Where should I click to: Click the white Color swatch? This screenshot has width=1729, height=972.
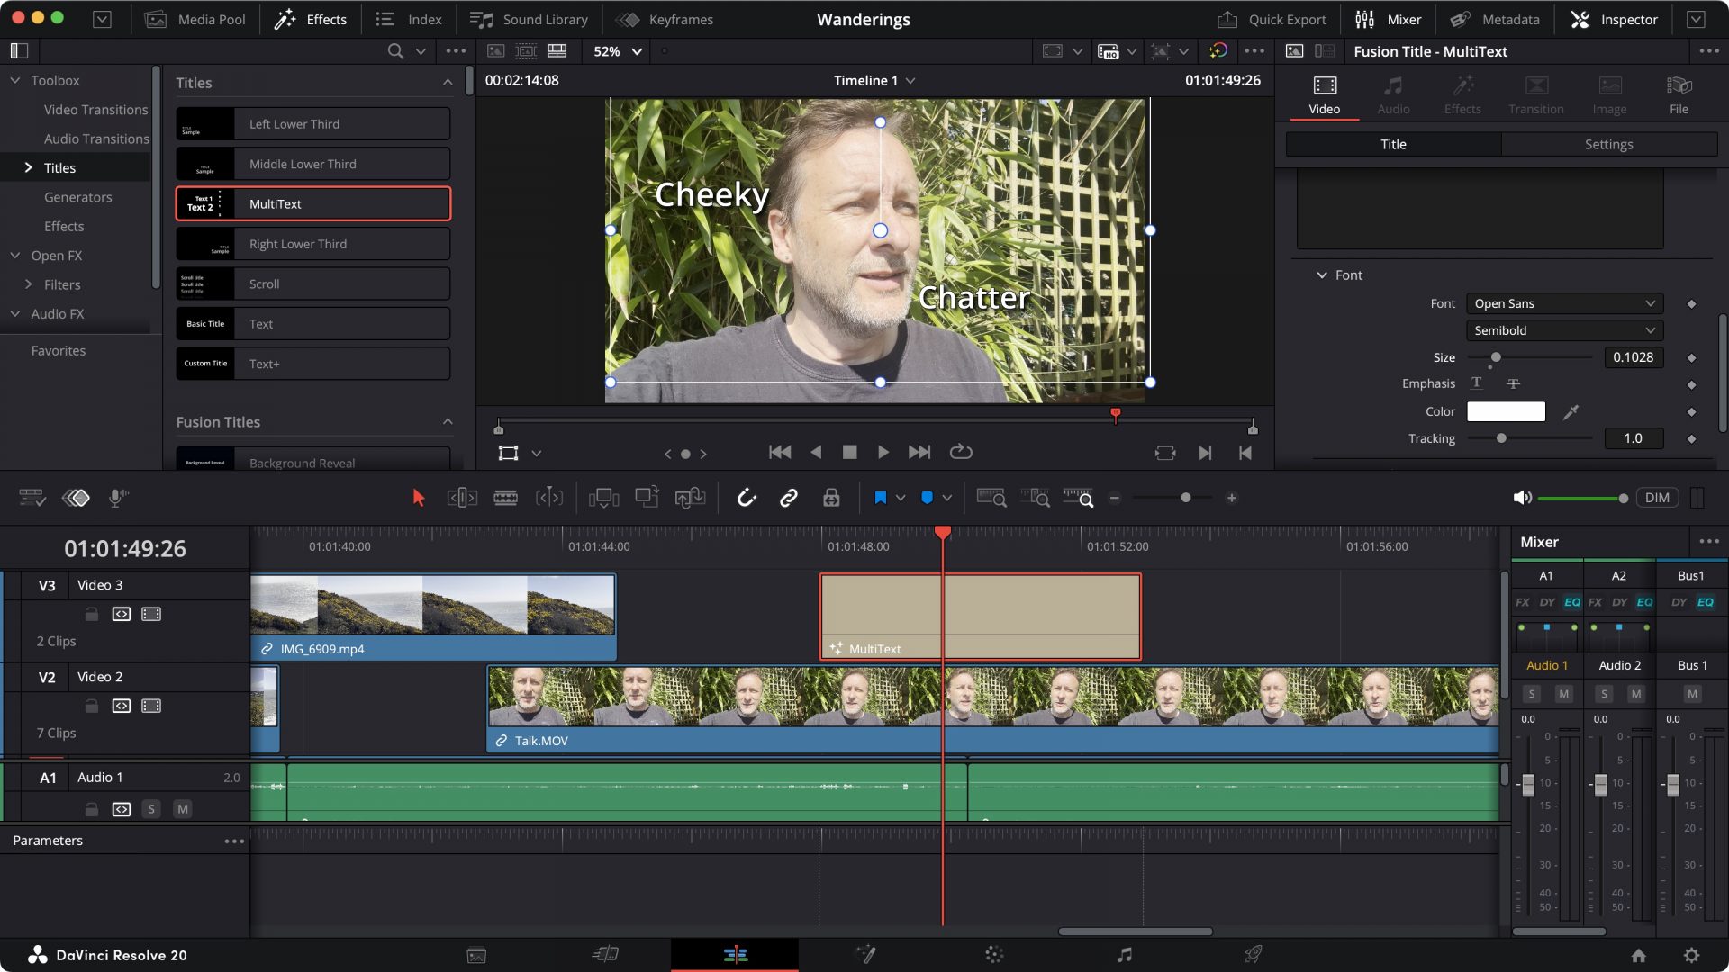pyautogui.click(x=1506, y=412)
